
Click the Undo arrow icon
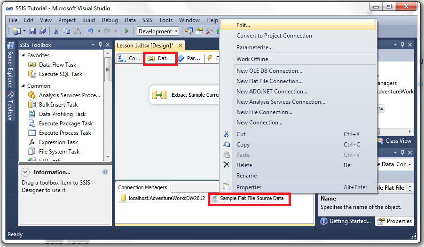click(x=91, y=31)
